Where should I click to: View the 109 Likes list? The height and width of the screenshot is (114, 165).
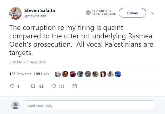41,74
